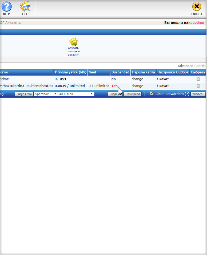
Task: Toggle the Clean Forwarders checkbox
Action: [152, 93]
